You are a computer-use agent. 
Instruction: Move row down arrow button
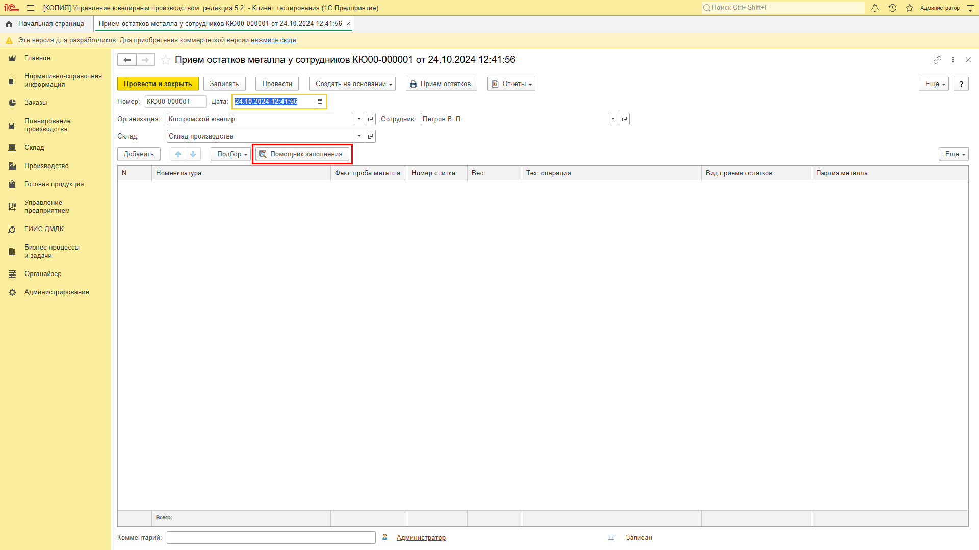[193, 154]
